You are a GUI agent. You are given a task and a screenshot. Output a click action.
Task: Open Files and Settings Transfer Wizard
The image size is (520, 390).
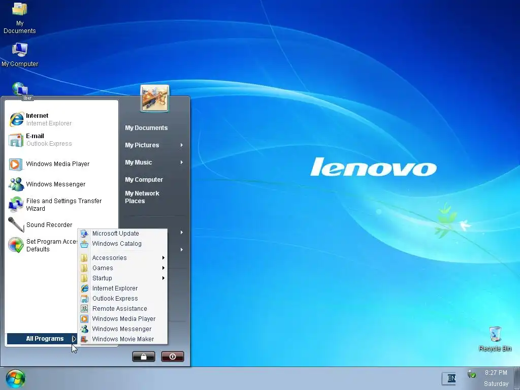pos(61,205)
